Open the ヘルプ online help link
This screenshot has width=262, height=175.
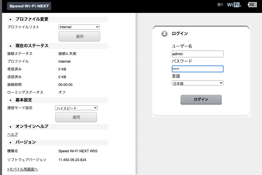coord(13,134)
